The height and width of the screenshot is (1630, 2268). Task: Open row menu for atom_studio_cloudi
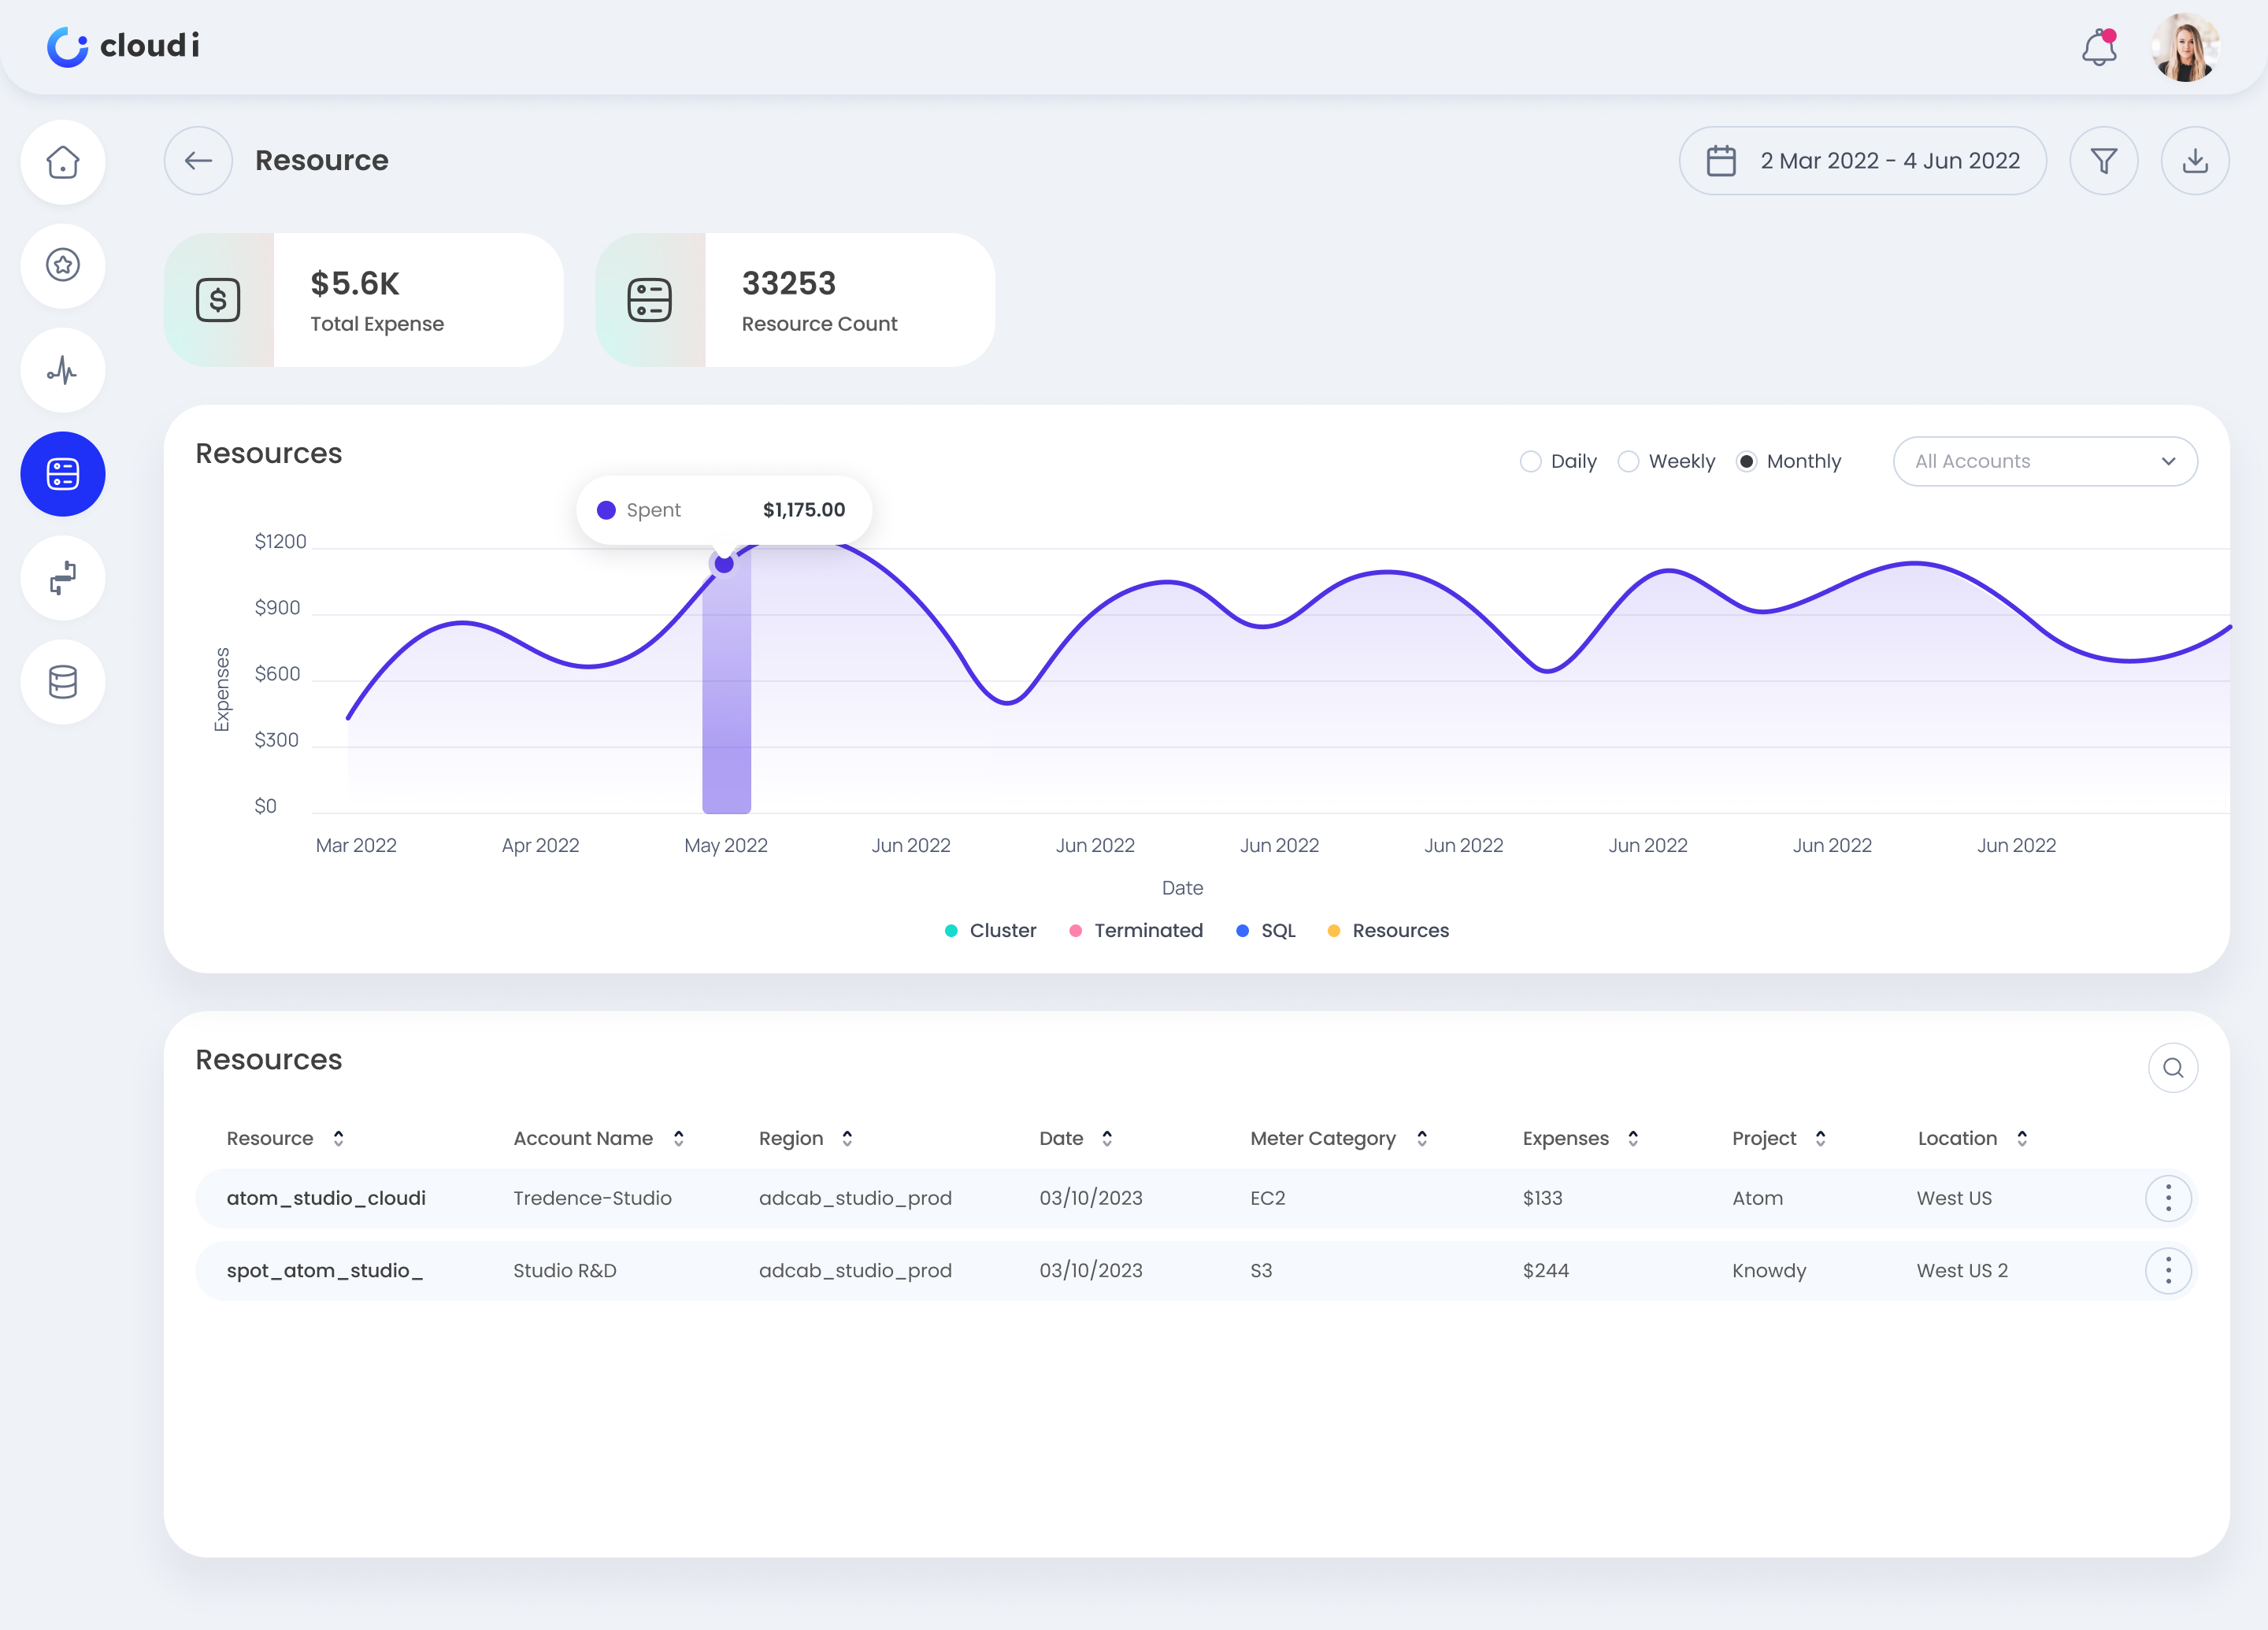tap(2168, 1198)
